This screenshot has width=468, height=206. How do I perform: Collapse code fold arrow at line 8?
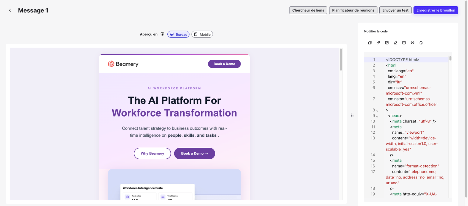[377, 111]
